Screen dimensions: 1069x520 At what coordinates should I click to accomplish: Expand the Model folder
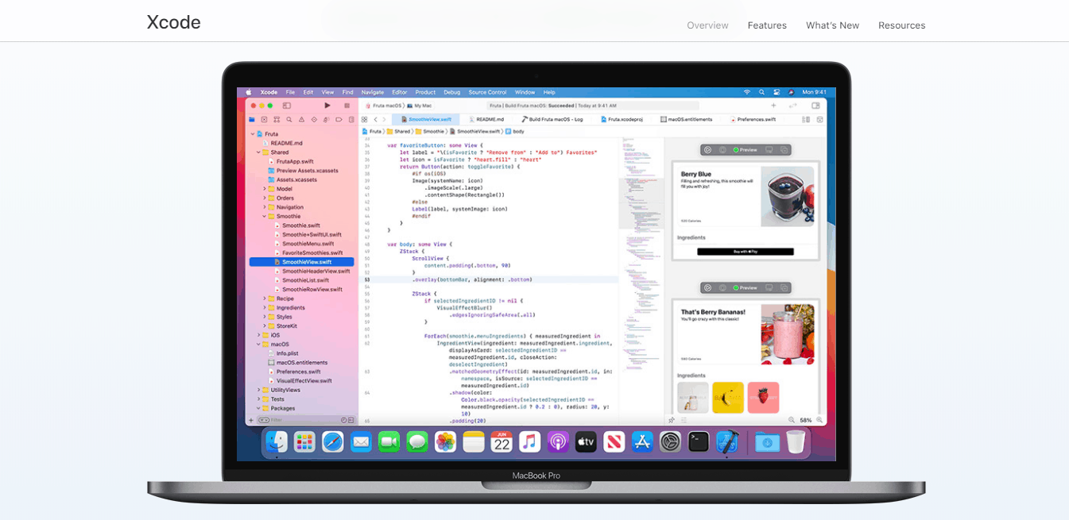click(x=264, y=189)
